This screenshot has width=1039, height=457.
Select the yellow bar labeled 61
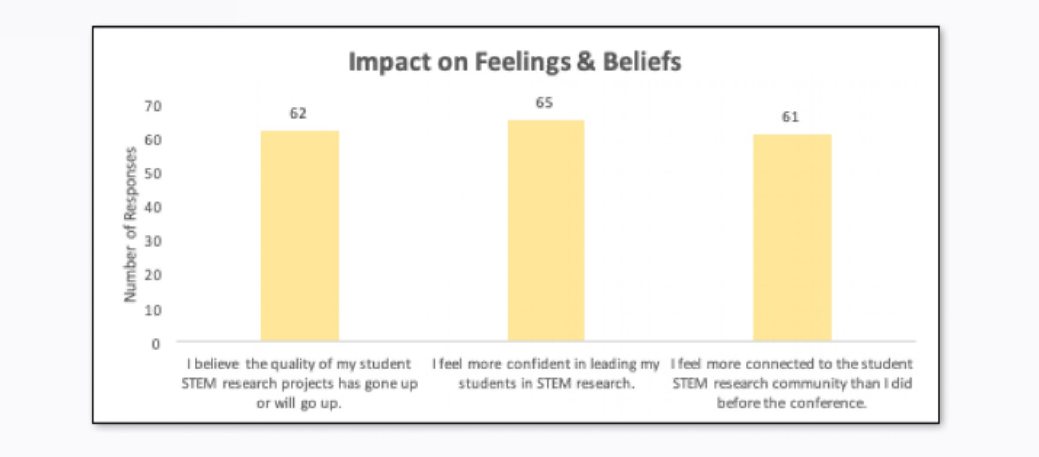tap(792, 238)
